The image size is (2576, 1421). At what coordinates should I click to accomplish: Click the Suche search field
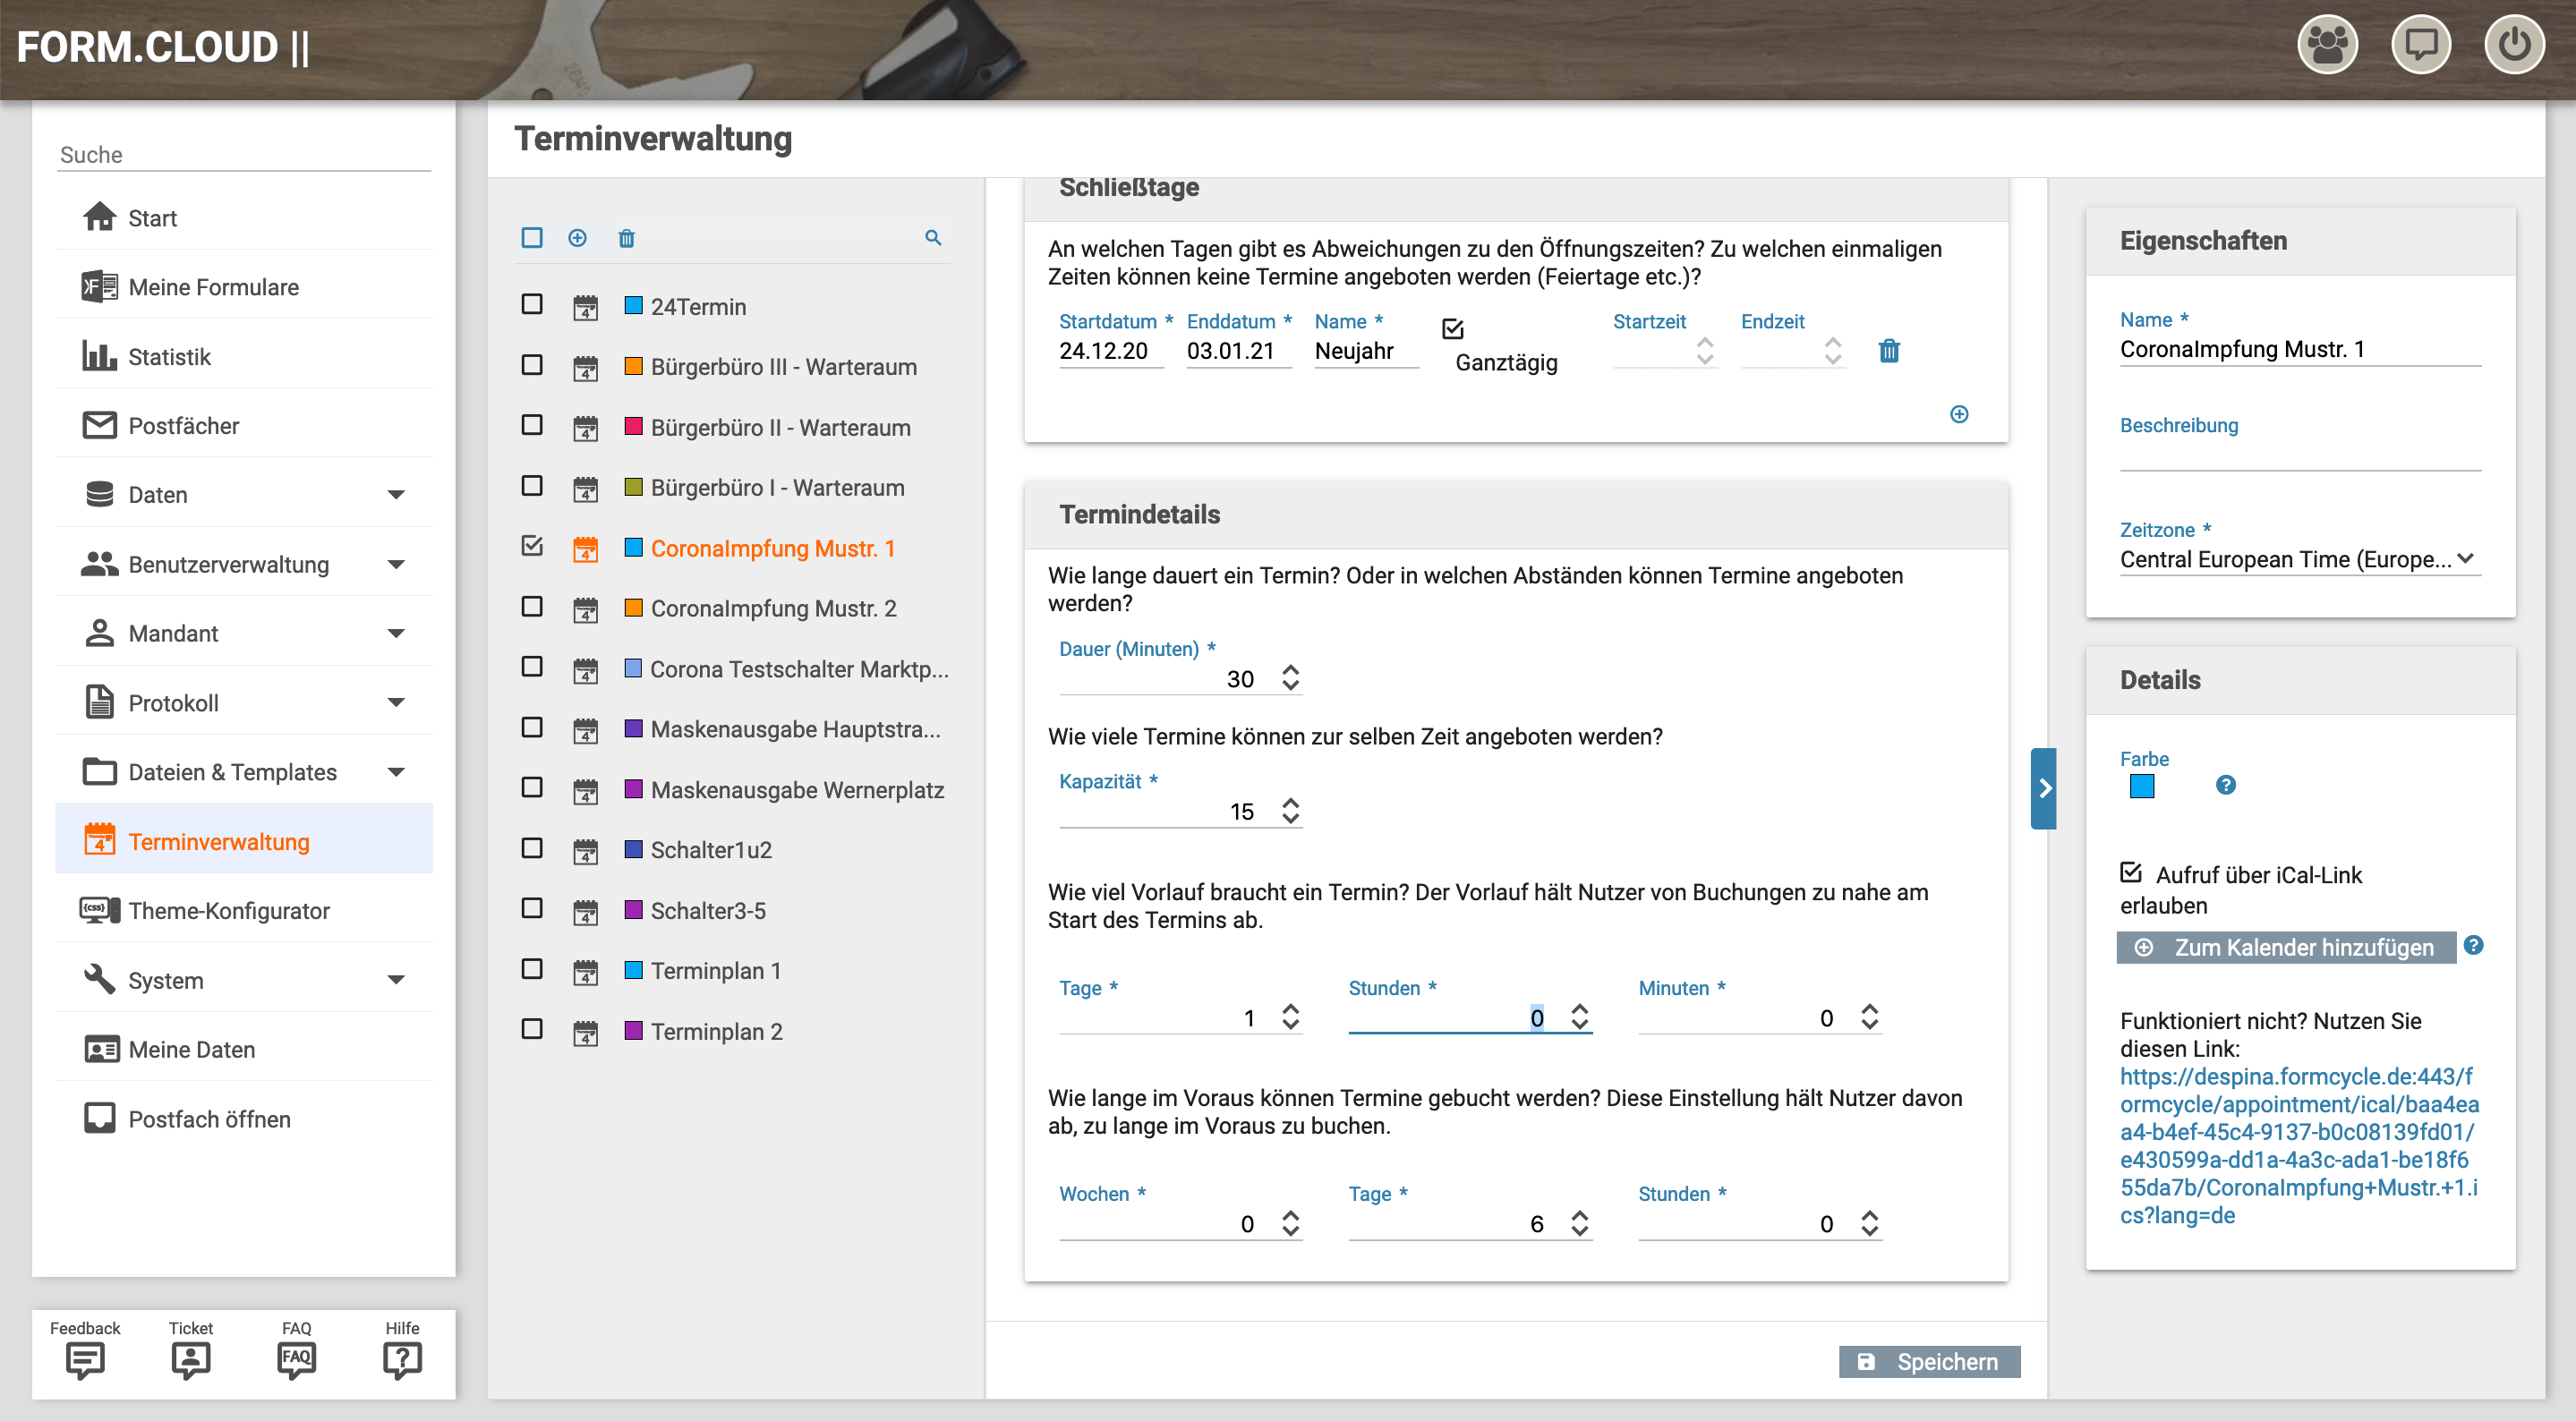coord(244,155)
